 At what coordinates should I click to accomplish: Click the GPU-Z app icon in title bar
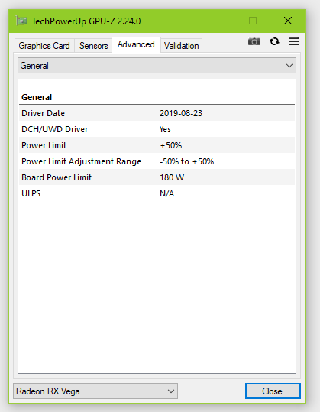(x=21, y=21)
